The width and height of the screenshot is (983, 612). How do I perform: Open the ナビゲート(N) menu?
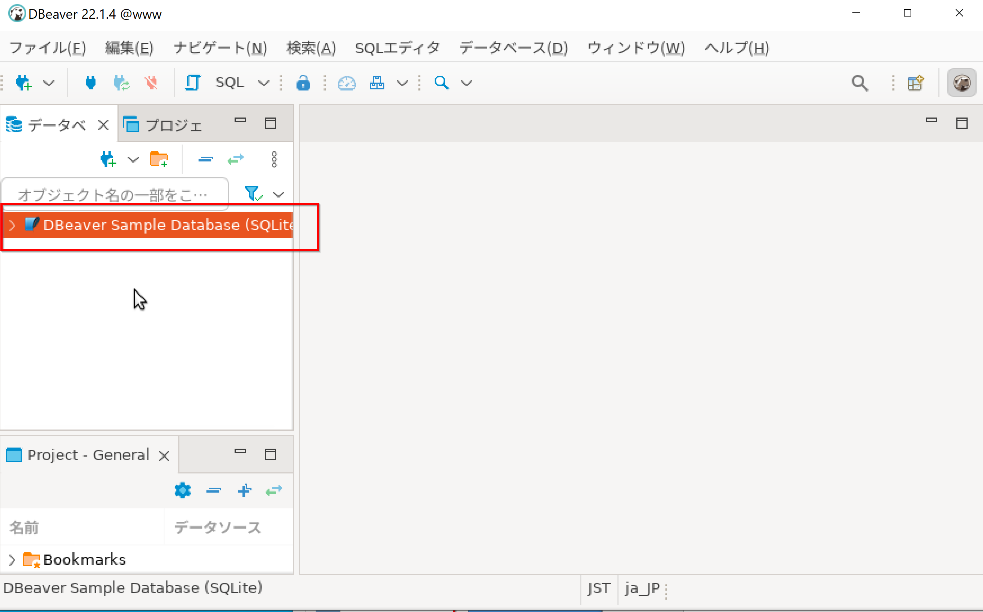[x=220, y=48]
